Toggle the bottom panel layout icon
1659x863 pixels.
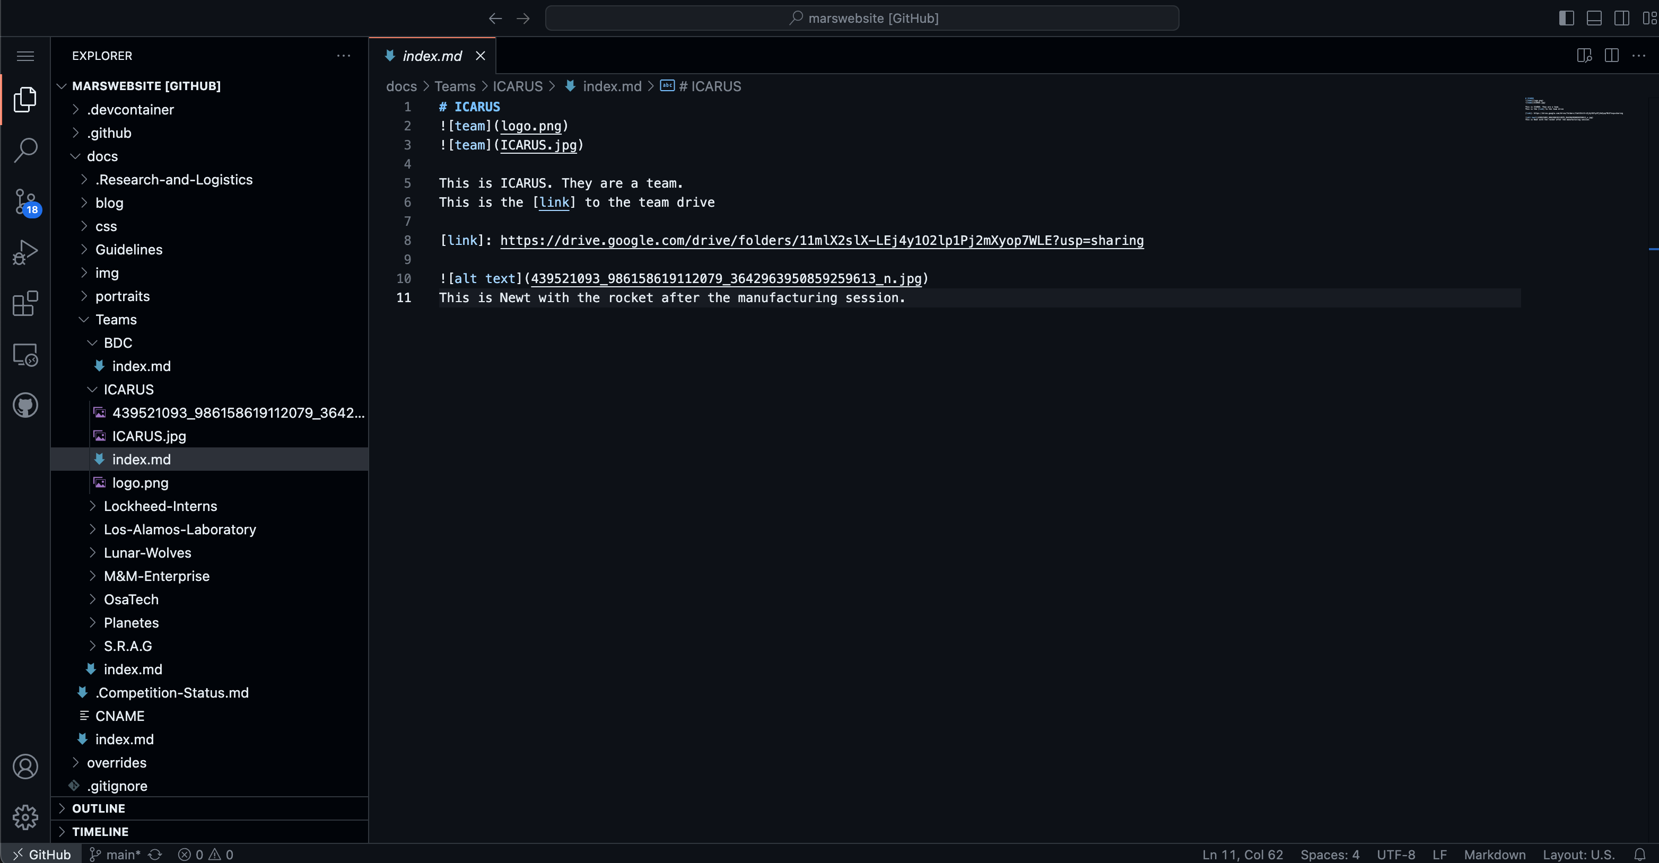tap(1594, 18)
